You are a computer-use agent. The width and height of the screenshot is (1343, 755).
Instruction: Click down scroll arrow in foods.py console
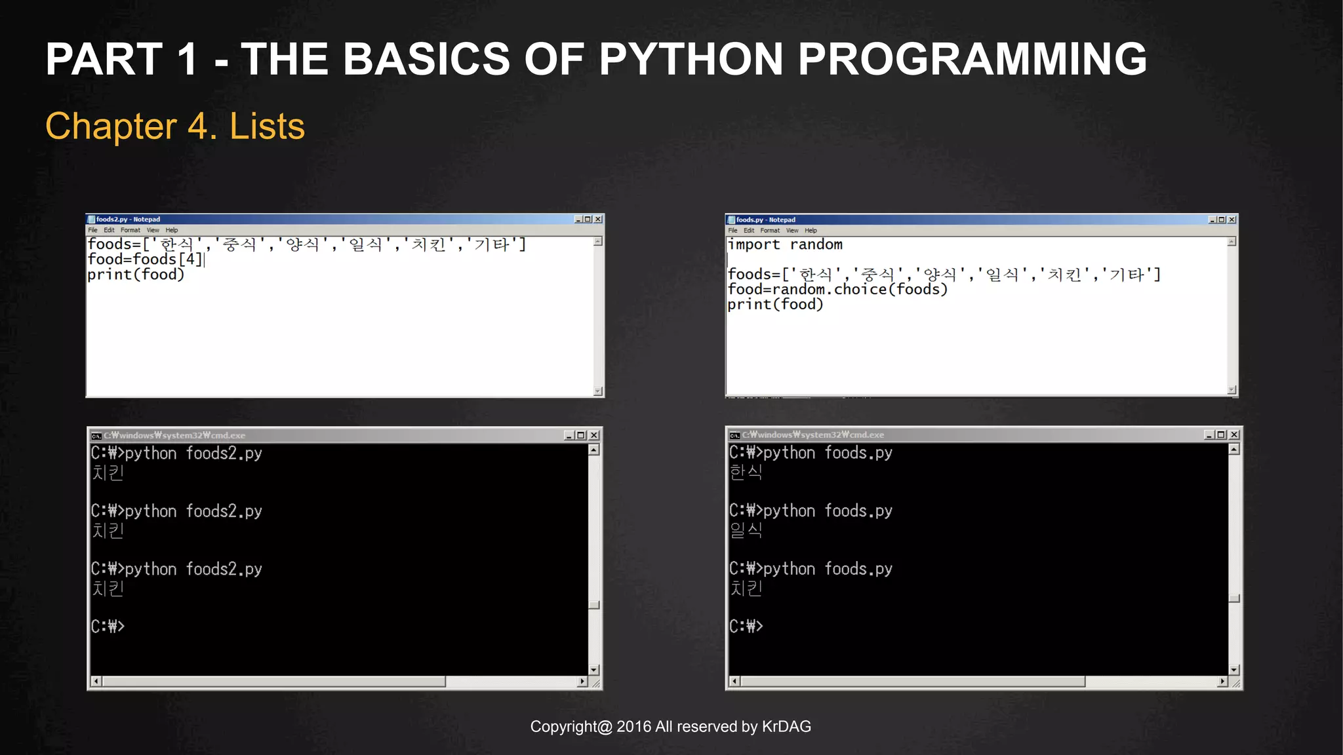point(1233,670)
